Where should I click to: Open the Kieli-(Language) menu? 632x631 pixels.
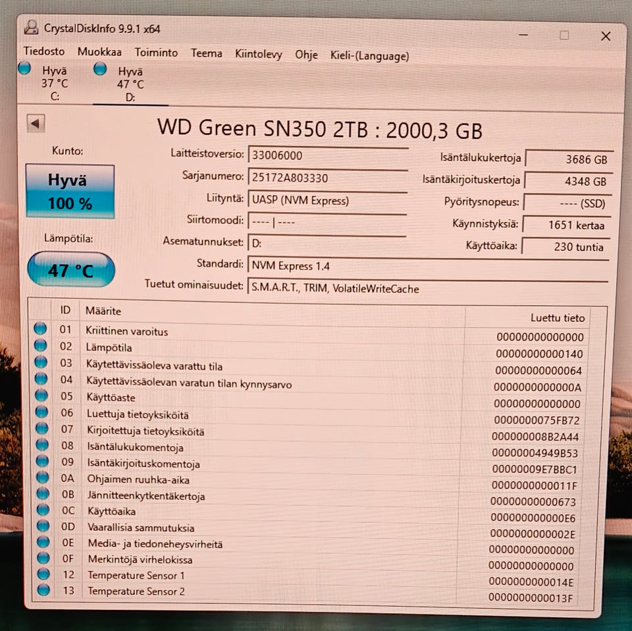[x=369, y=55]
